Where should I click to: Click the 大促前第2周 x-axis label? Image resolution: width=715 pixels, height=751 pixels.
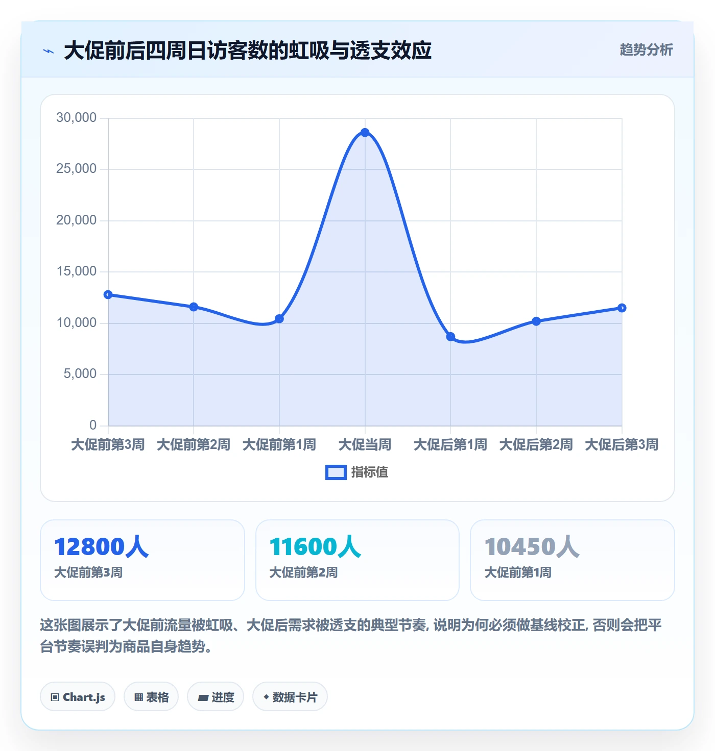[x=194, y=444]
